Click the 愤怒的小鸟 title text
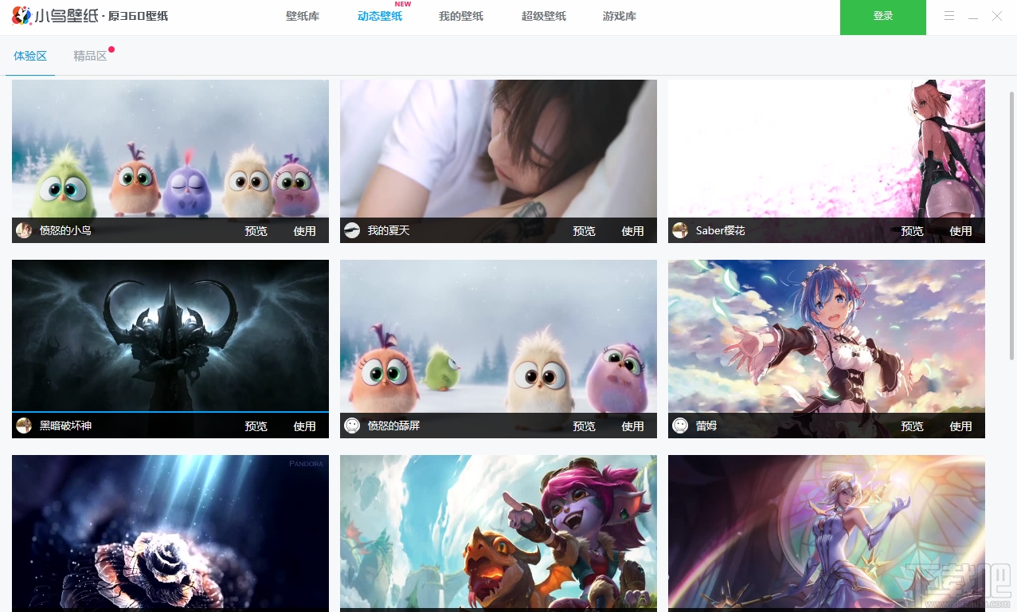Viewport: 1017px width, 612px height. 65,230
